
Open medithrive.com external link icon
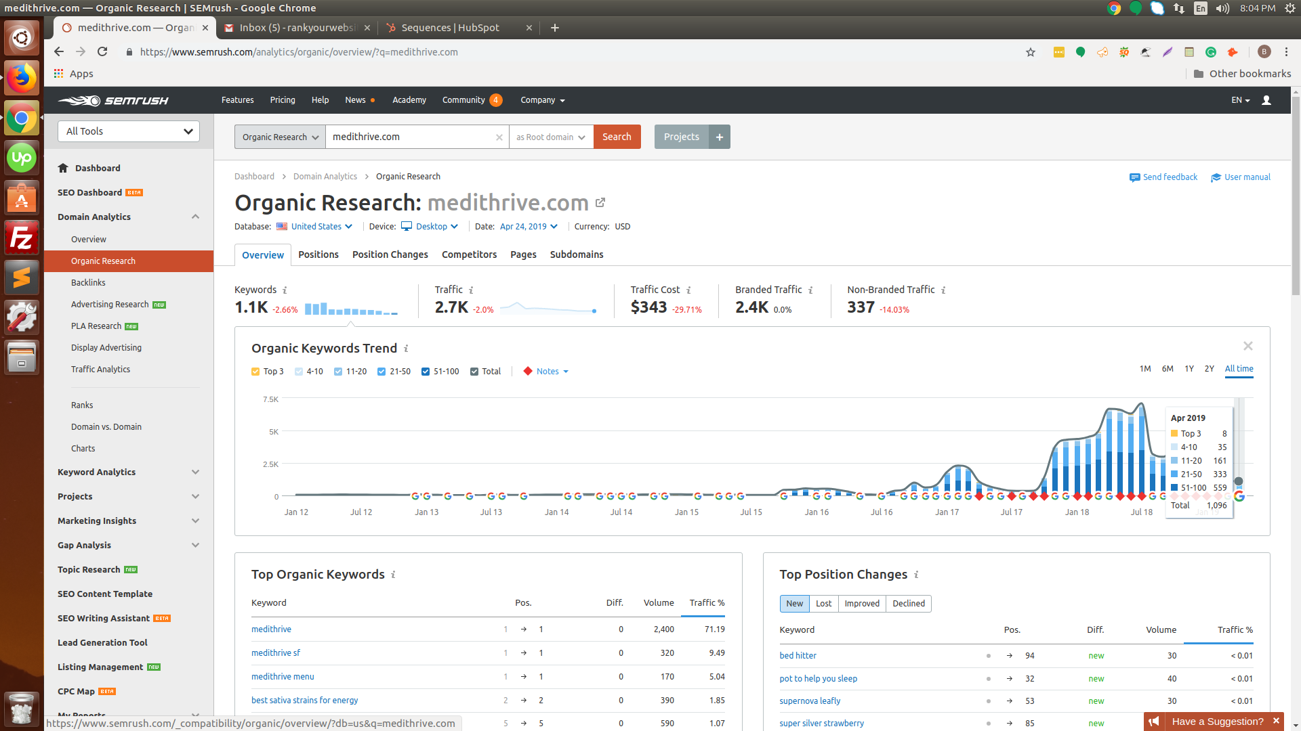tap(600, 202)
